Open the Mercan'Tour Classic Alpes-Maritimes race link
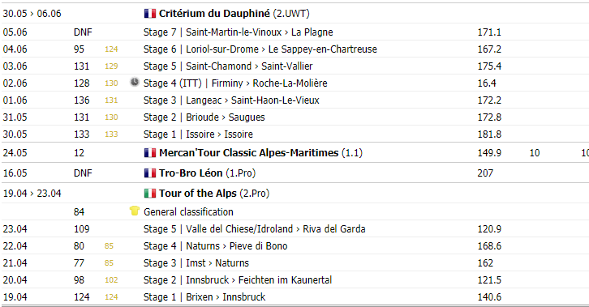The width and height of the screenshot is (589, 307). pos(249,153)
